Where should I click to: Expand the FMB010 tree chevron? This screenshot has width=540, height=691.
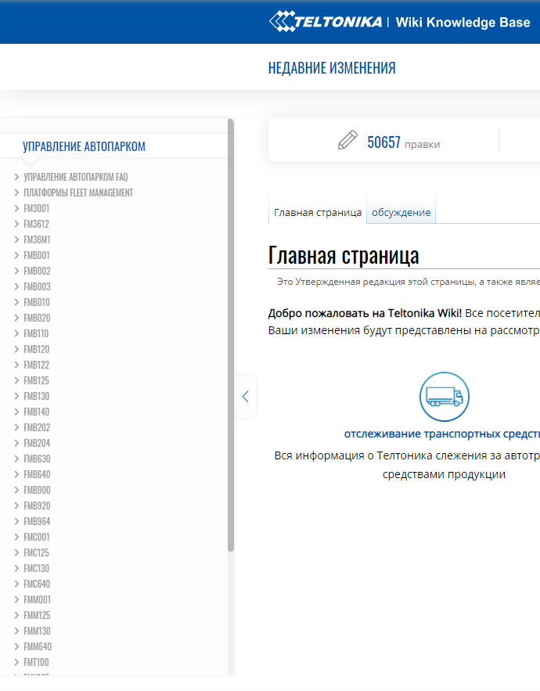click(x=16, y=302)
